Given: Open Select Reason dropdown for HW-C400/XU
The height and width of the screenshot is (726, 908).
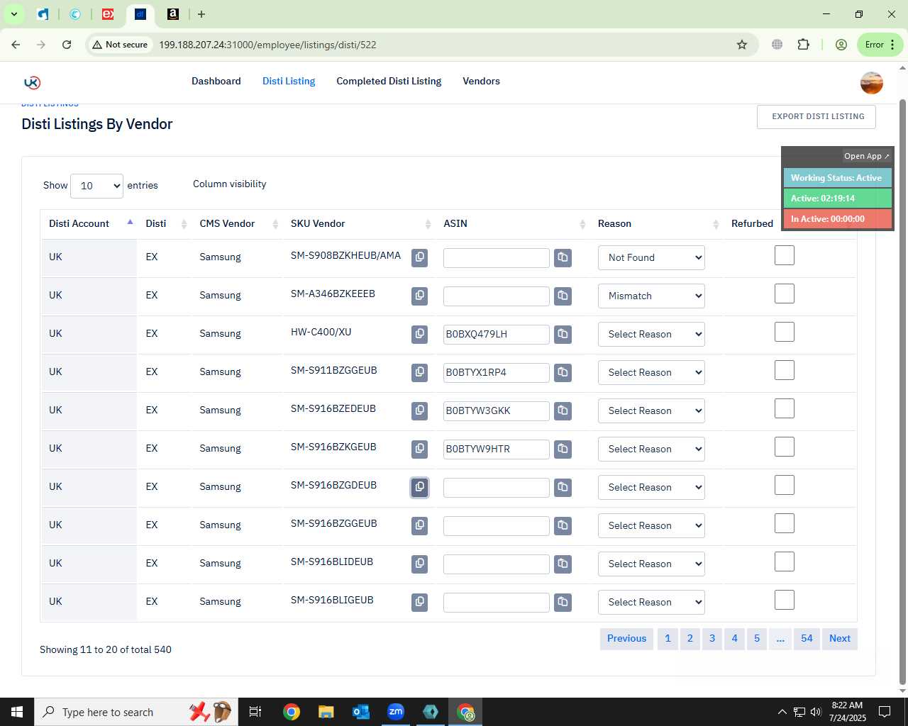Looking at the screenshot, I should (x=651, y=334).
